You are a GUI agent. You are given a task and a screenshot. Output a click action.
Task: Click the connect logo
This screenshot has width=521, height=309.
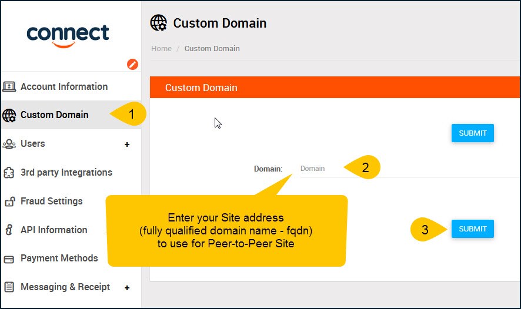pos(68,35)
